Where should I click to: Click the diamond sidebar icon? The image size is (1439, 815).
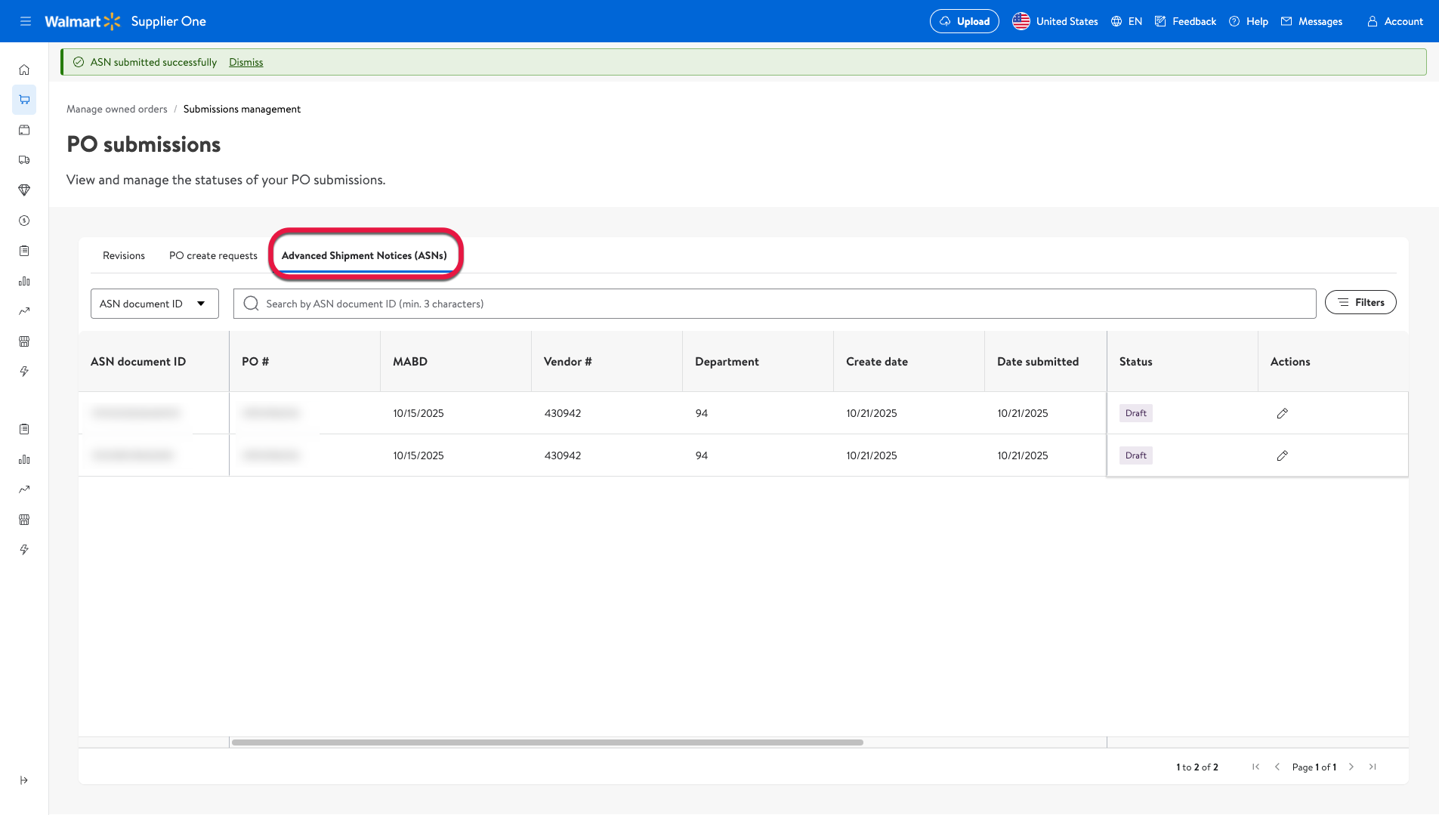tap(24, 190)
